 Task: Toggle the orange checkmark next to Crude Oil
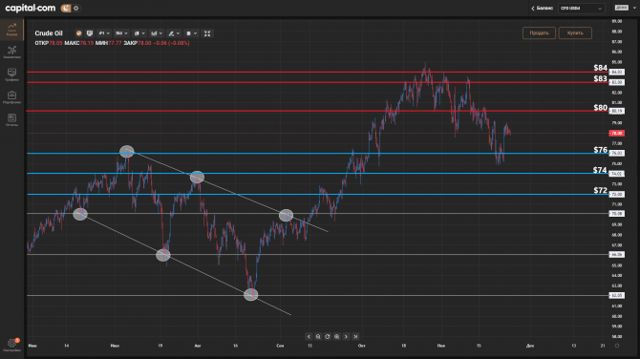tap(78, 33)
